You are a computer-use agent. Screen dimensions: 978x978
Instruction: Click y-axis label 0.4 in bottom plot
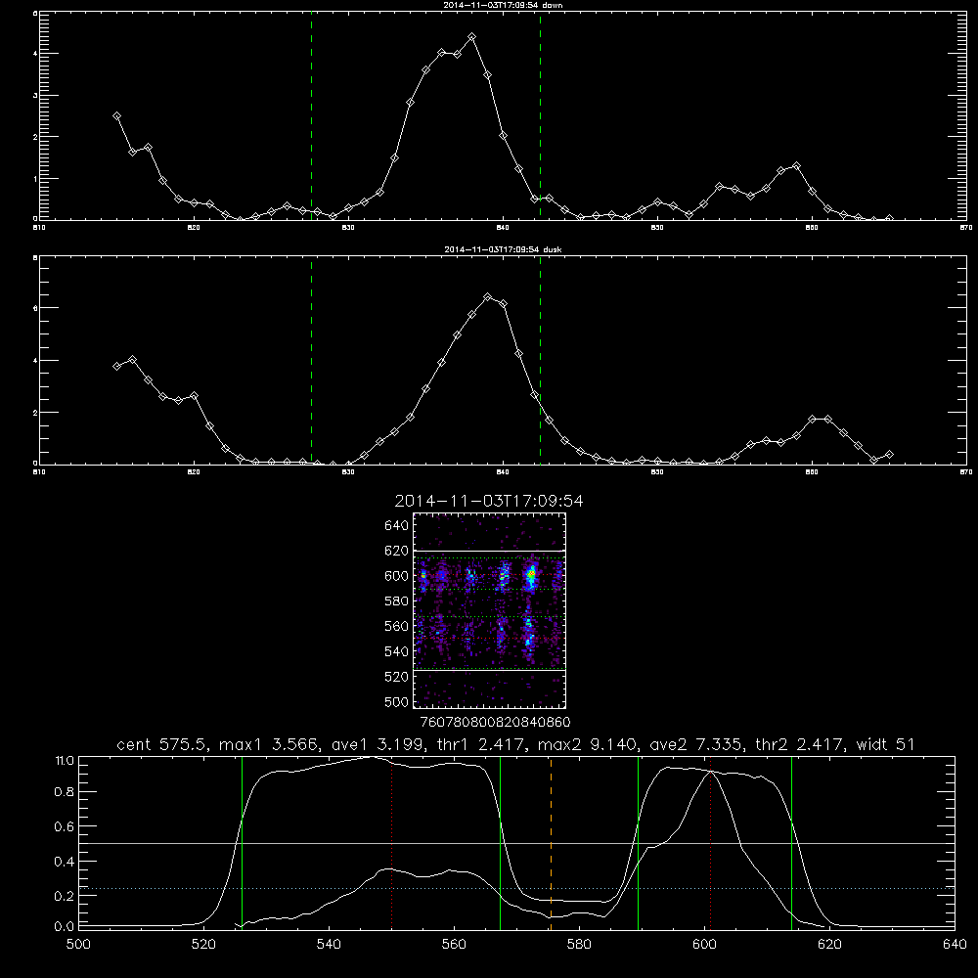64,862
